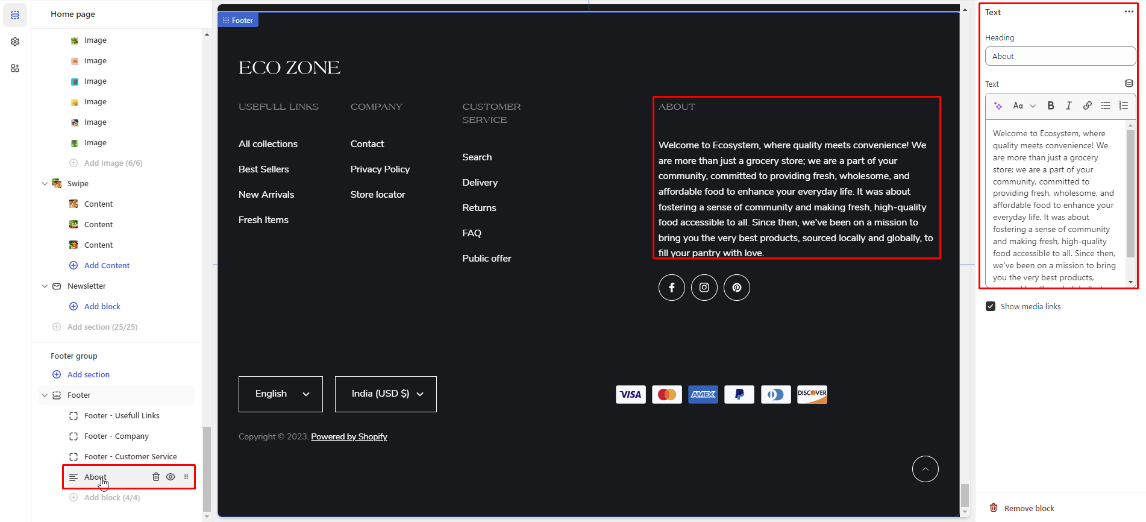Click the Facebook icon in footer
This screenshot has height=522, width=1146.
pyautogui.click(x=671, y=288)
